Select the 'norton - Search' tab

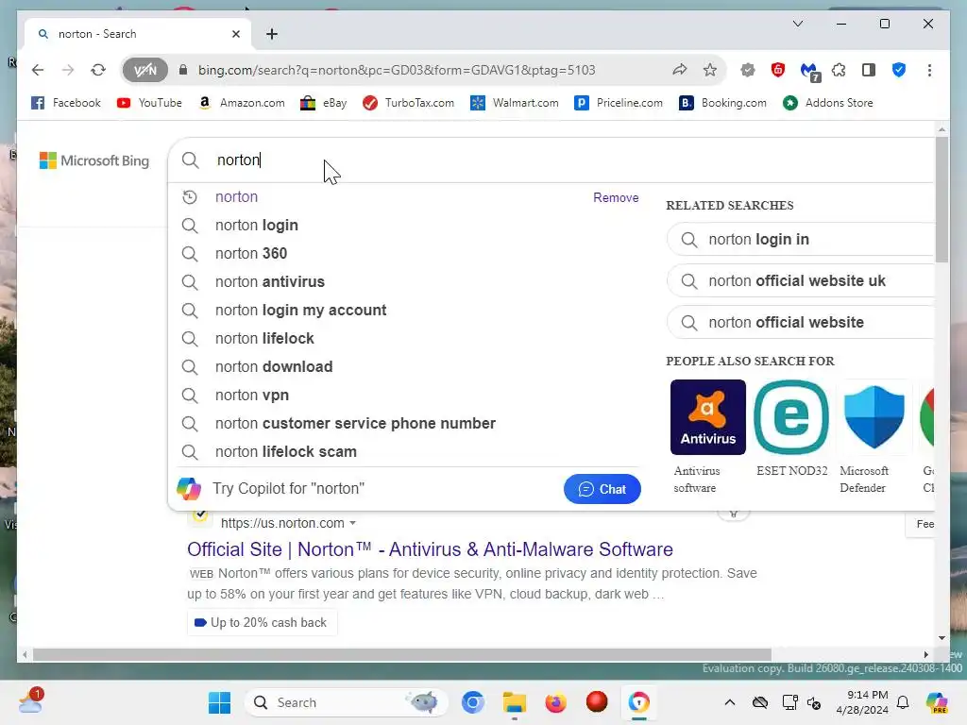click(138, 34)
